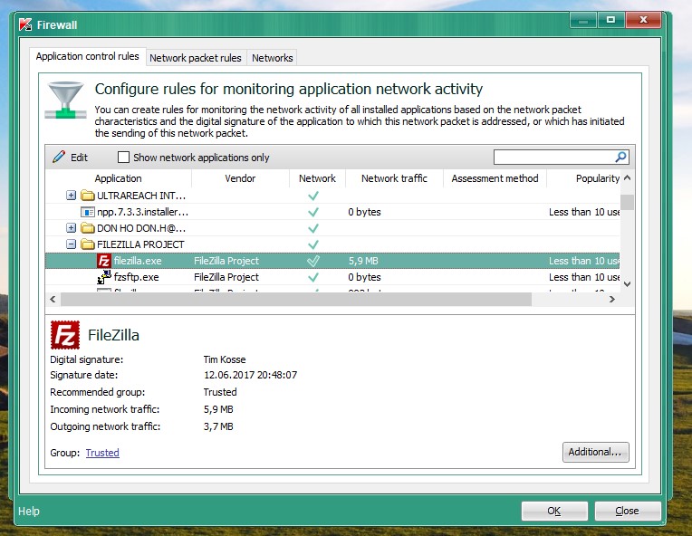Switch to Application control rules tab

[87, 56]
